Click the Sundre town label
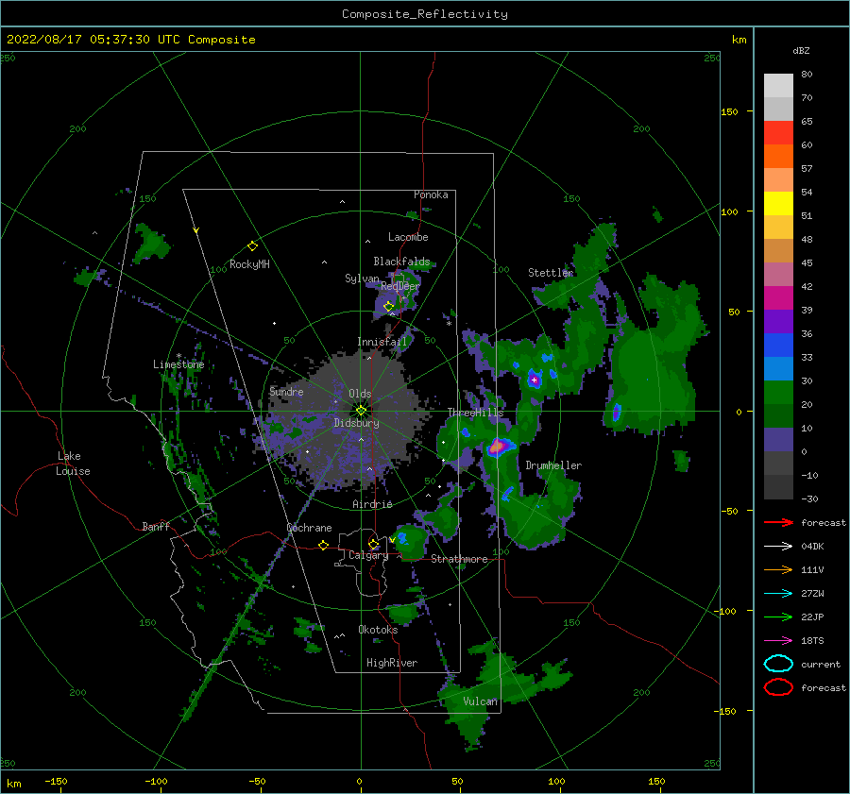The height and width of the screenshot is (794, 850). click(x=286, y=392)
